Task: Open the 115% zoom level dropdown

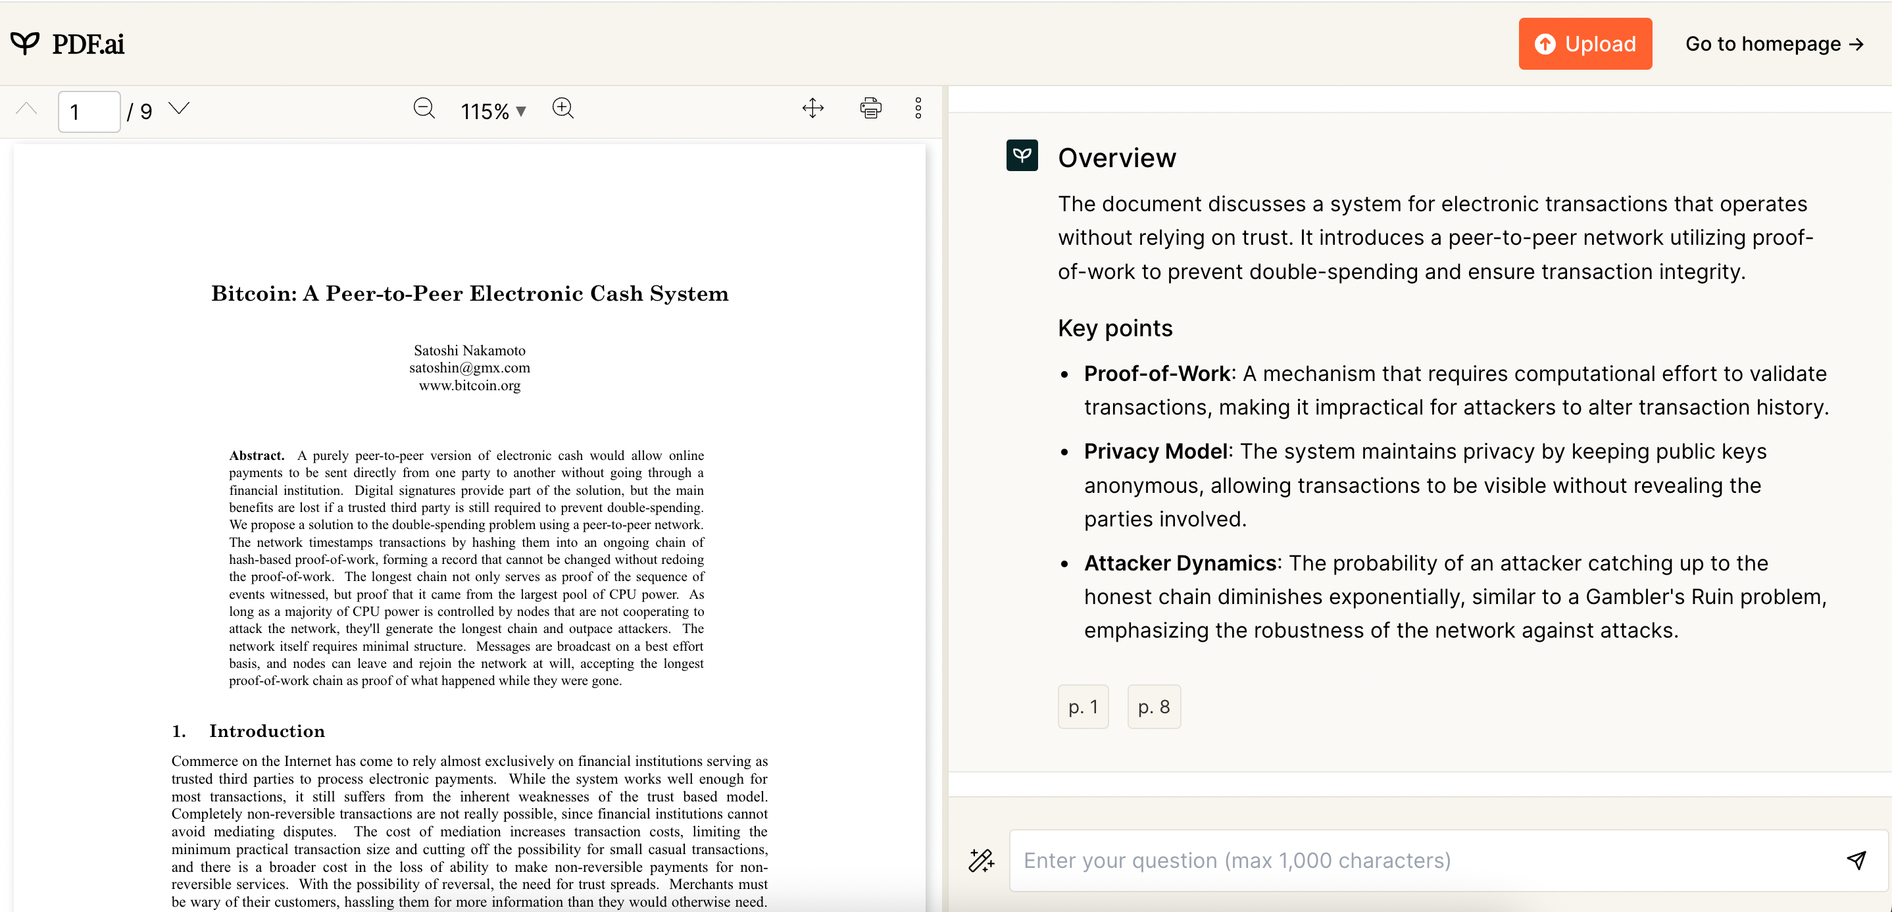Action: click(493, 111)
